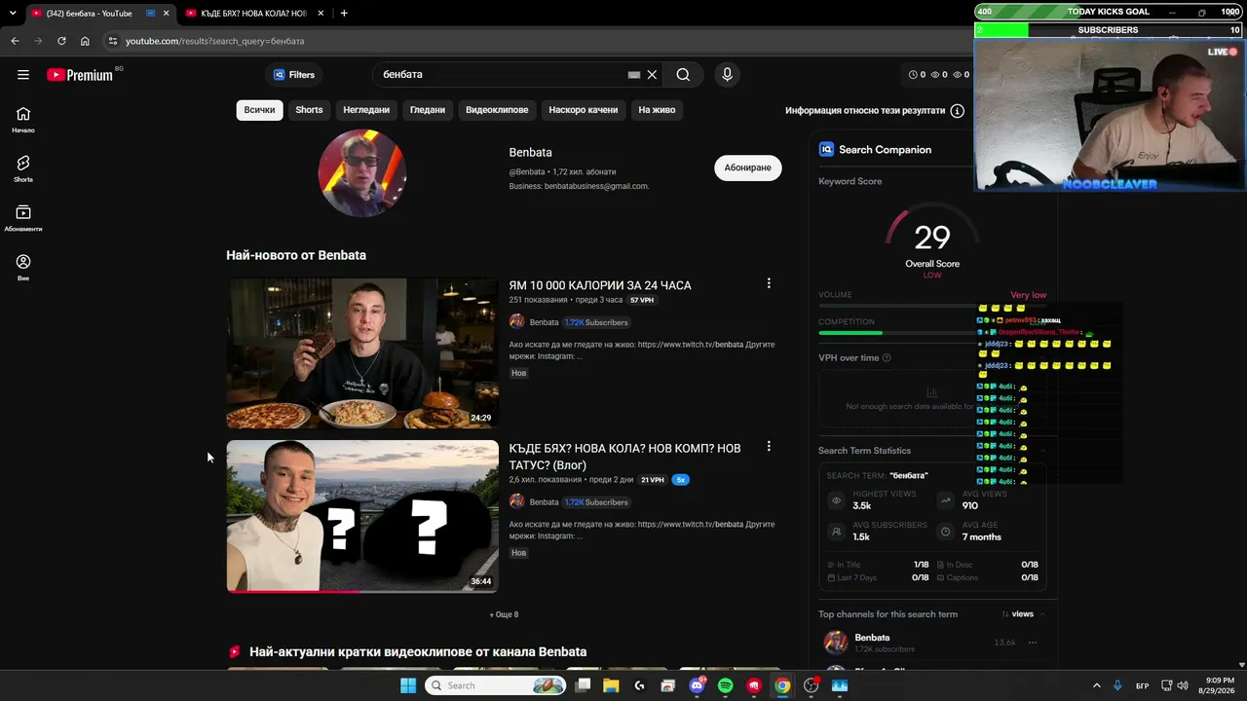The width and height of the screenshot is (1247, 701).
Task: Open Абонаменти in the left sidebar
Action: 23,219
